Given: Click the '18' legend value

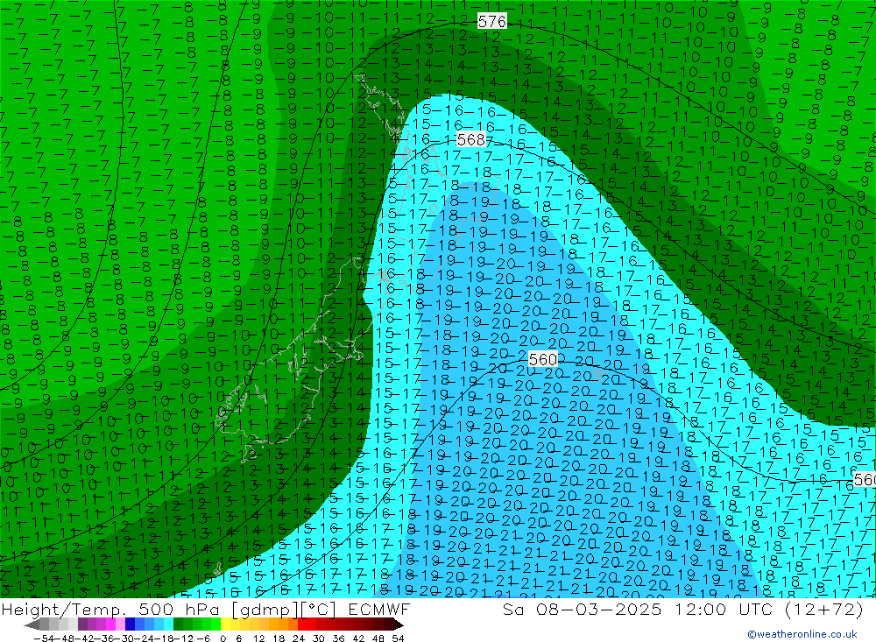Looking at the screenshot, I should 279,638.
